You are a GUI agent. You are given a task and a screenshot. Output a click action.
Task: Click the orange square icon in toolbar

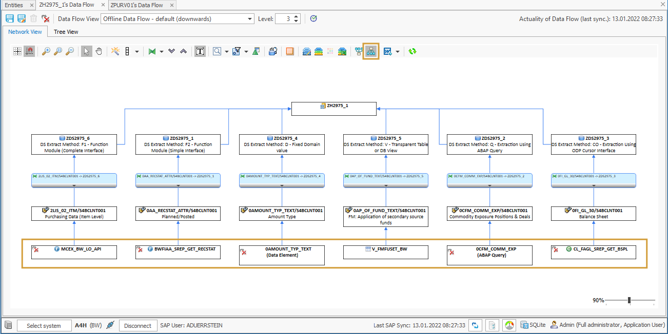point(290,51)
